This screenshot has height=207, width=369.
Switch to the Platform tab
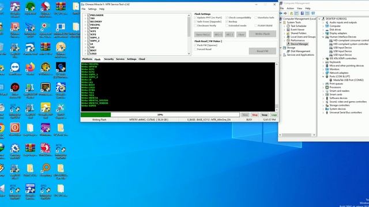[x=87, y=59]
